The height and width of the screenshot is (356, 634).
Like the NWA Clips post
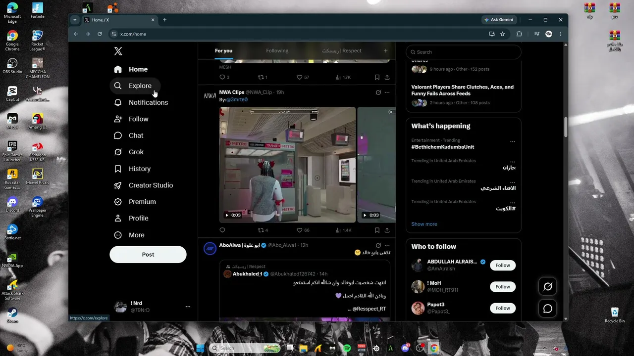point(303,230)
